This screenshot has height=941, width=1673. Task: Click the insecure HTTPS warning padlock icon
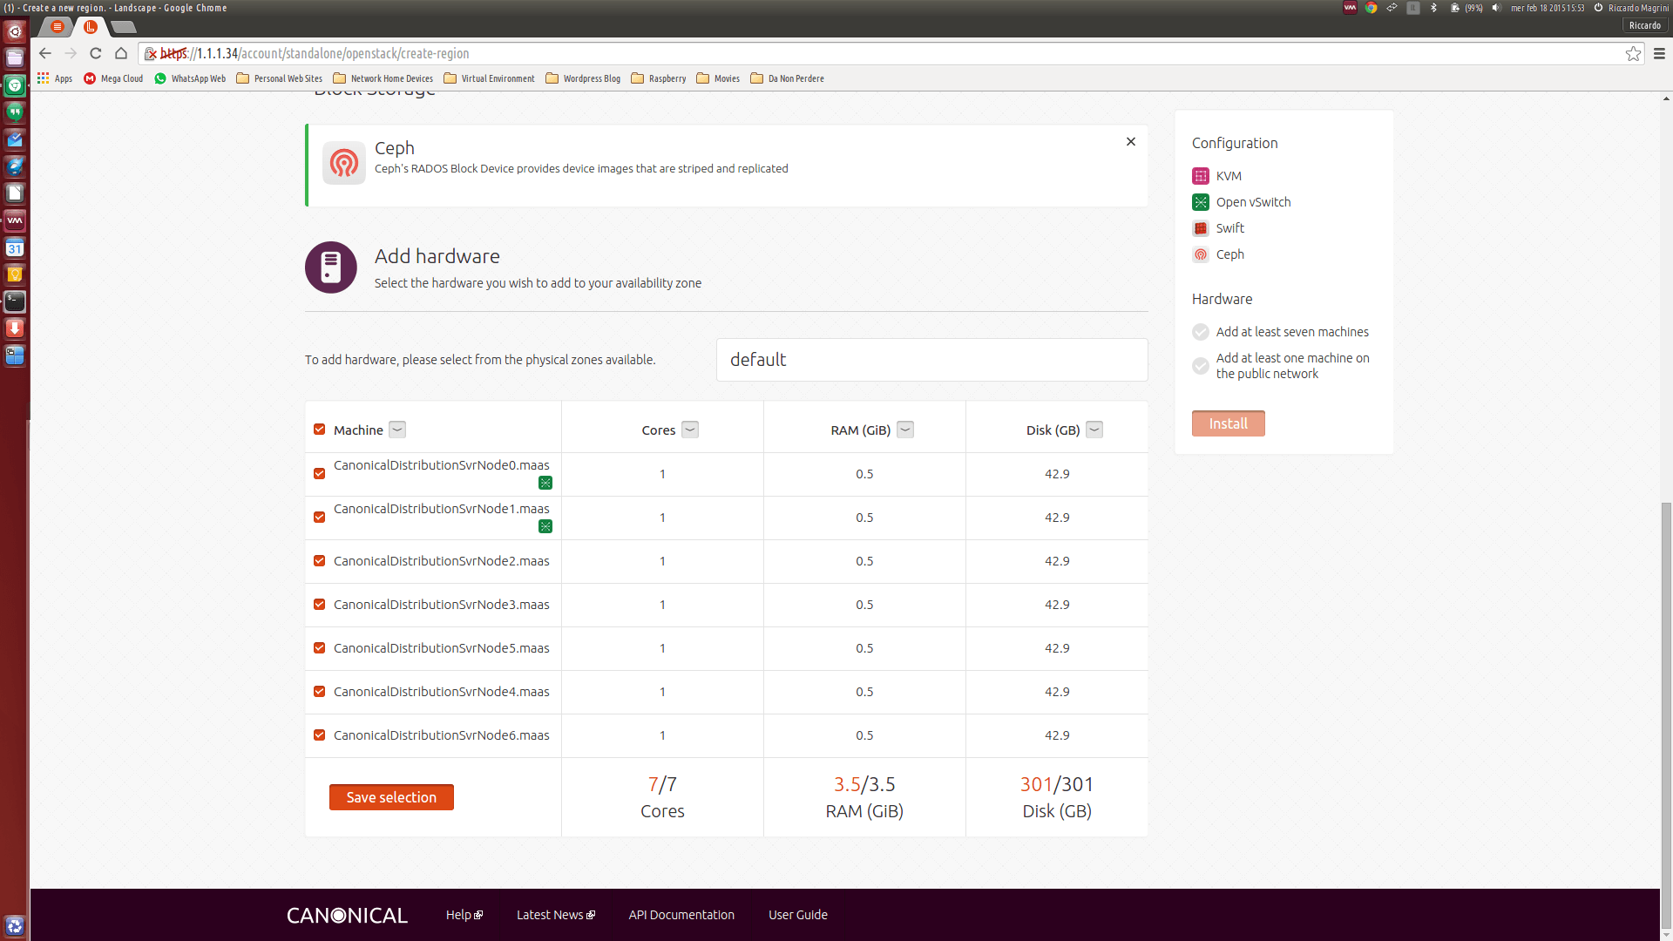point(152,54)
